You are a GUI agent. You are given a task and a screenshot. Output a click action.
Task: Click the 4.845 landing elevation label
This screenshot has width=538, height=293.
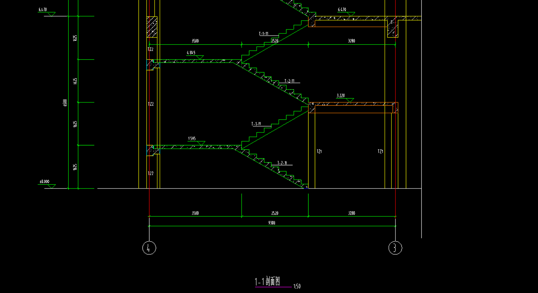191,53
